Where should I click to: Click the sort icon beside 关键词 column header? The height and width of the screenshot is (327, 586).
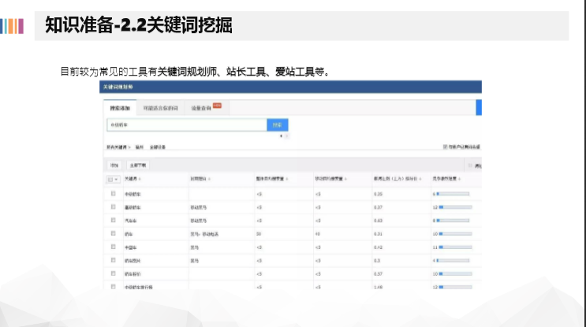141,180
